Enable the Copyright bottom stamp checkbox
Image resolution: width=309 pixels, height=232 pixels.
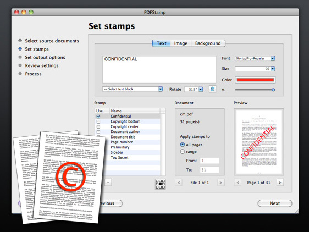(x=98, y=121)
